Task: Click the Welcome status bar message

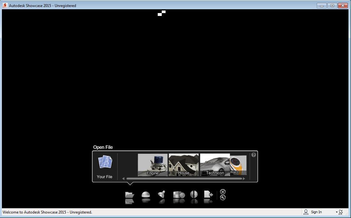Action: (47, 212)
